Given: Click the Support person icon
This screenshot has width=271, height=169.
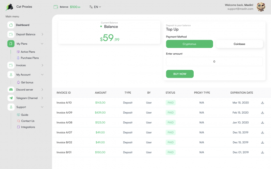Looking at the screenshot, I should [x=11, y=107].
